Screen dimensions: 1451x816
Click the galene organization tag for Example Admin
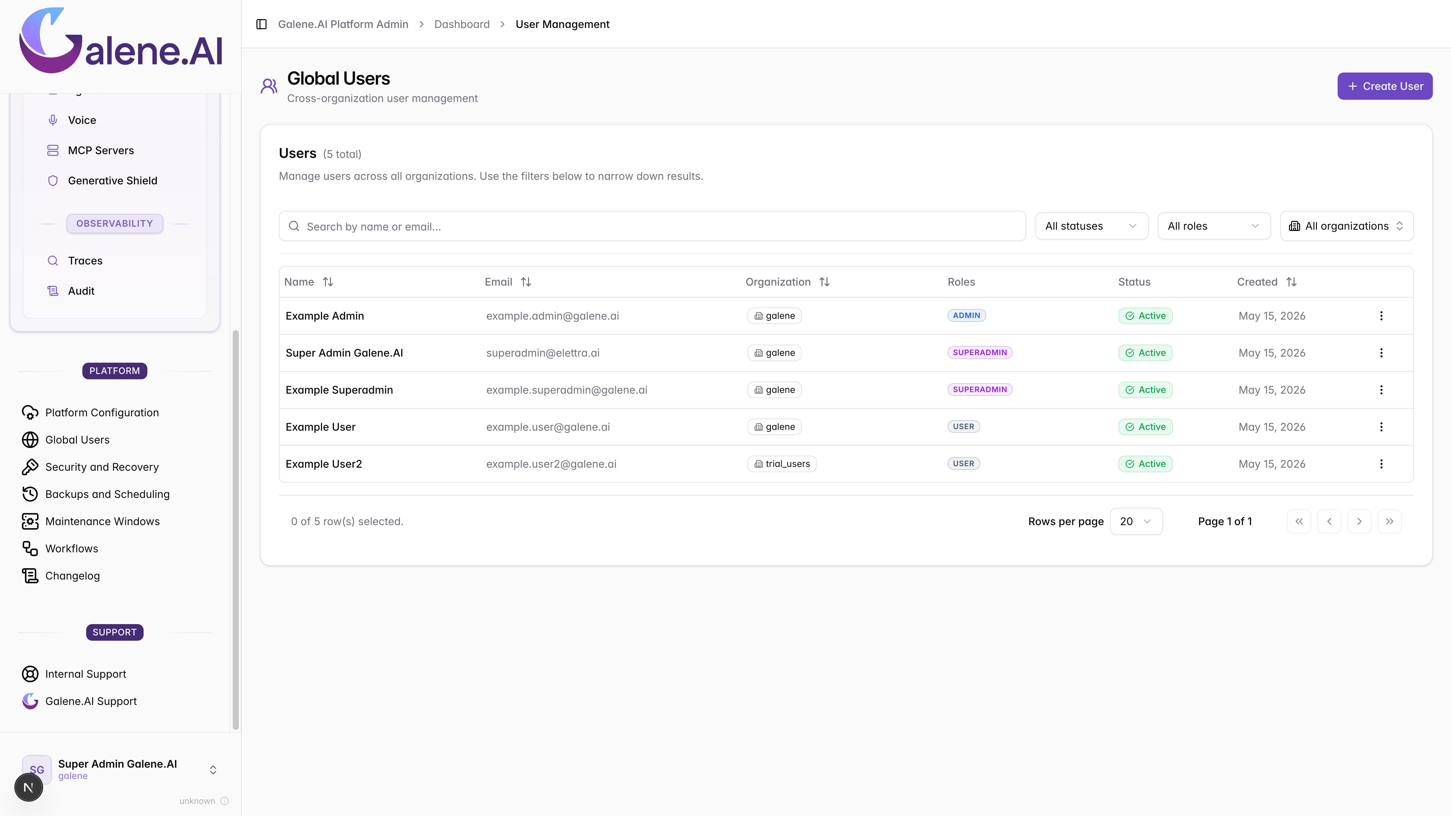click(775, 316)
